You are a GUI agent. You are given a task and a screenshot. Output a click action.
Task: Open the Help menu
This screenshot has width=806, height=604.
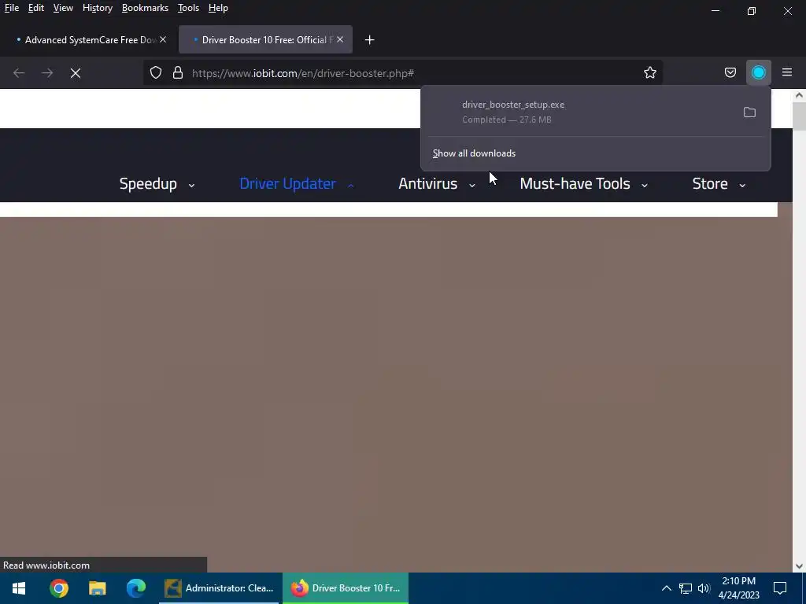(218, 8)
